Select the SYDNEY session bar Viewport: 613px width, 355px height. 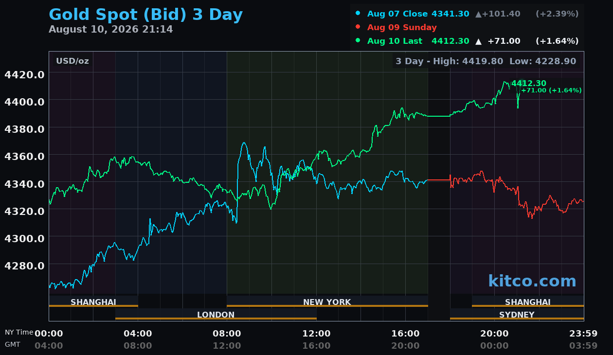click(x=517, y=314)
